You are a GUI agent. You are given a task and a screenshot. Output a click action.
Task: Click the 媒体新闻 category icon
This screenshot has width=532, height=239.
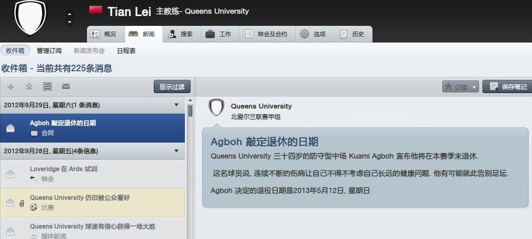34,236
